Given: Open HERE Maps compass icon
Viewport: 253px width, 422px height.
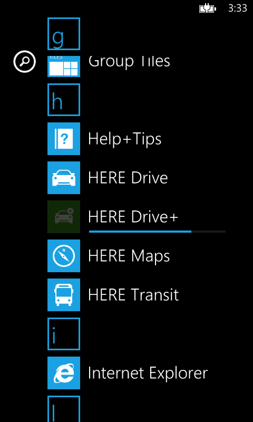Looking at the screenshot, I should (64, 256).
